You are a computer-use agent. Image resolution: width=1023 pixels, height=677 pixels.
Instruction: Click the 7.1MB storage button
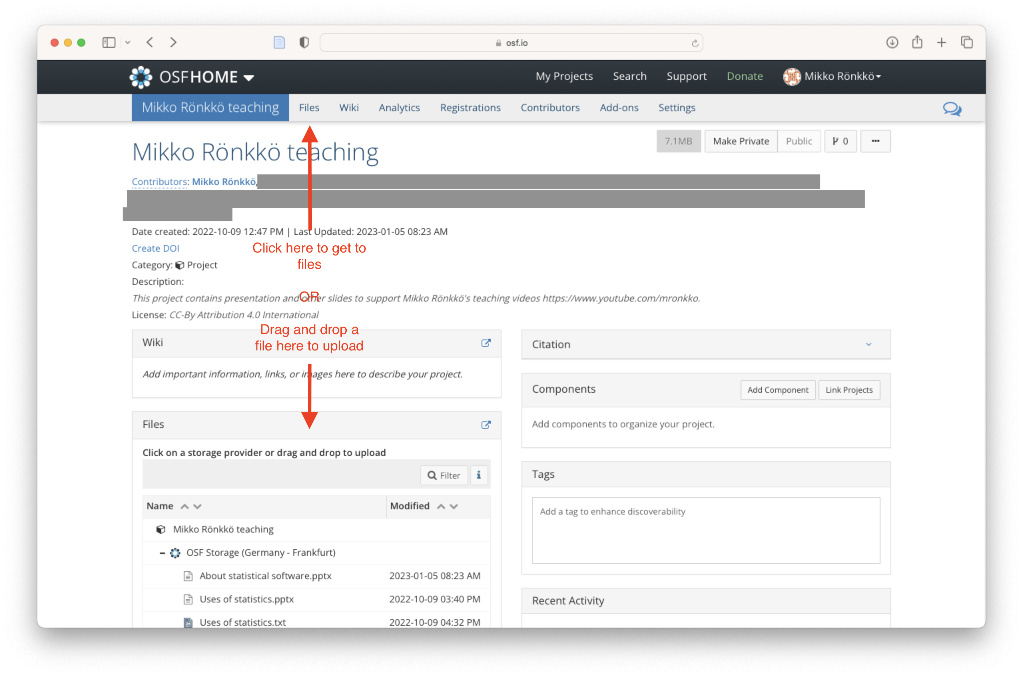(x=678, y=141)
